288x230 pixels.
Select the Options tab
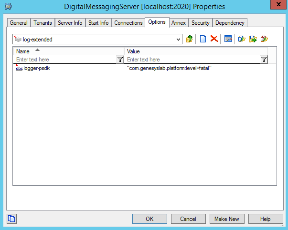coord(157,22)
